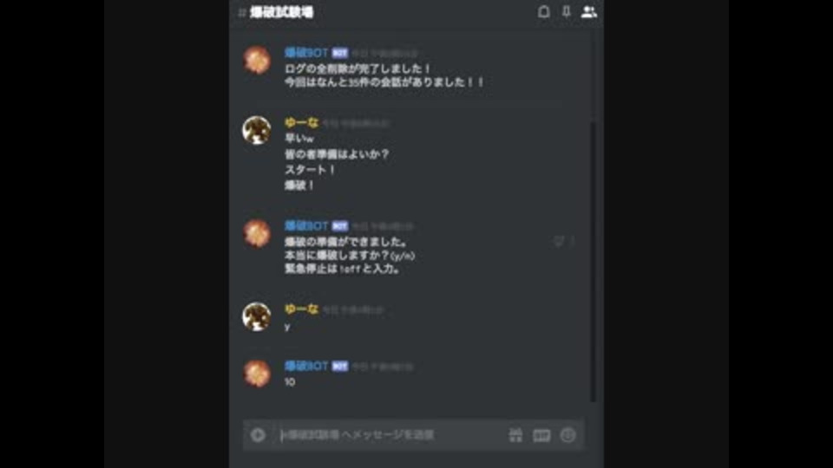
Task: Open the emoji picker smiley icon
Action: coord(567,435)
